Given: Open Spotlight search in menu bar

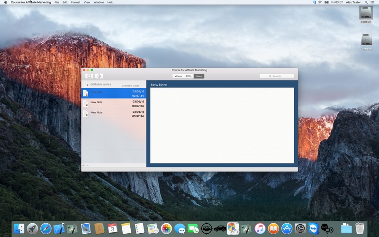Looking at the screenshot, I should click(x=366, y=2).
